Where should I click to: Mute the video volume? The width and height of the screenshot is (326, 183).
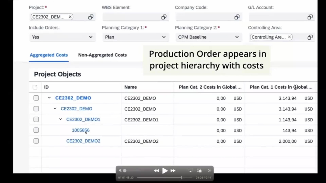tap(120, 171)
